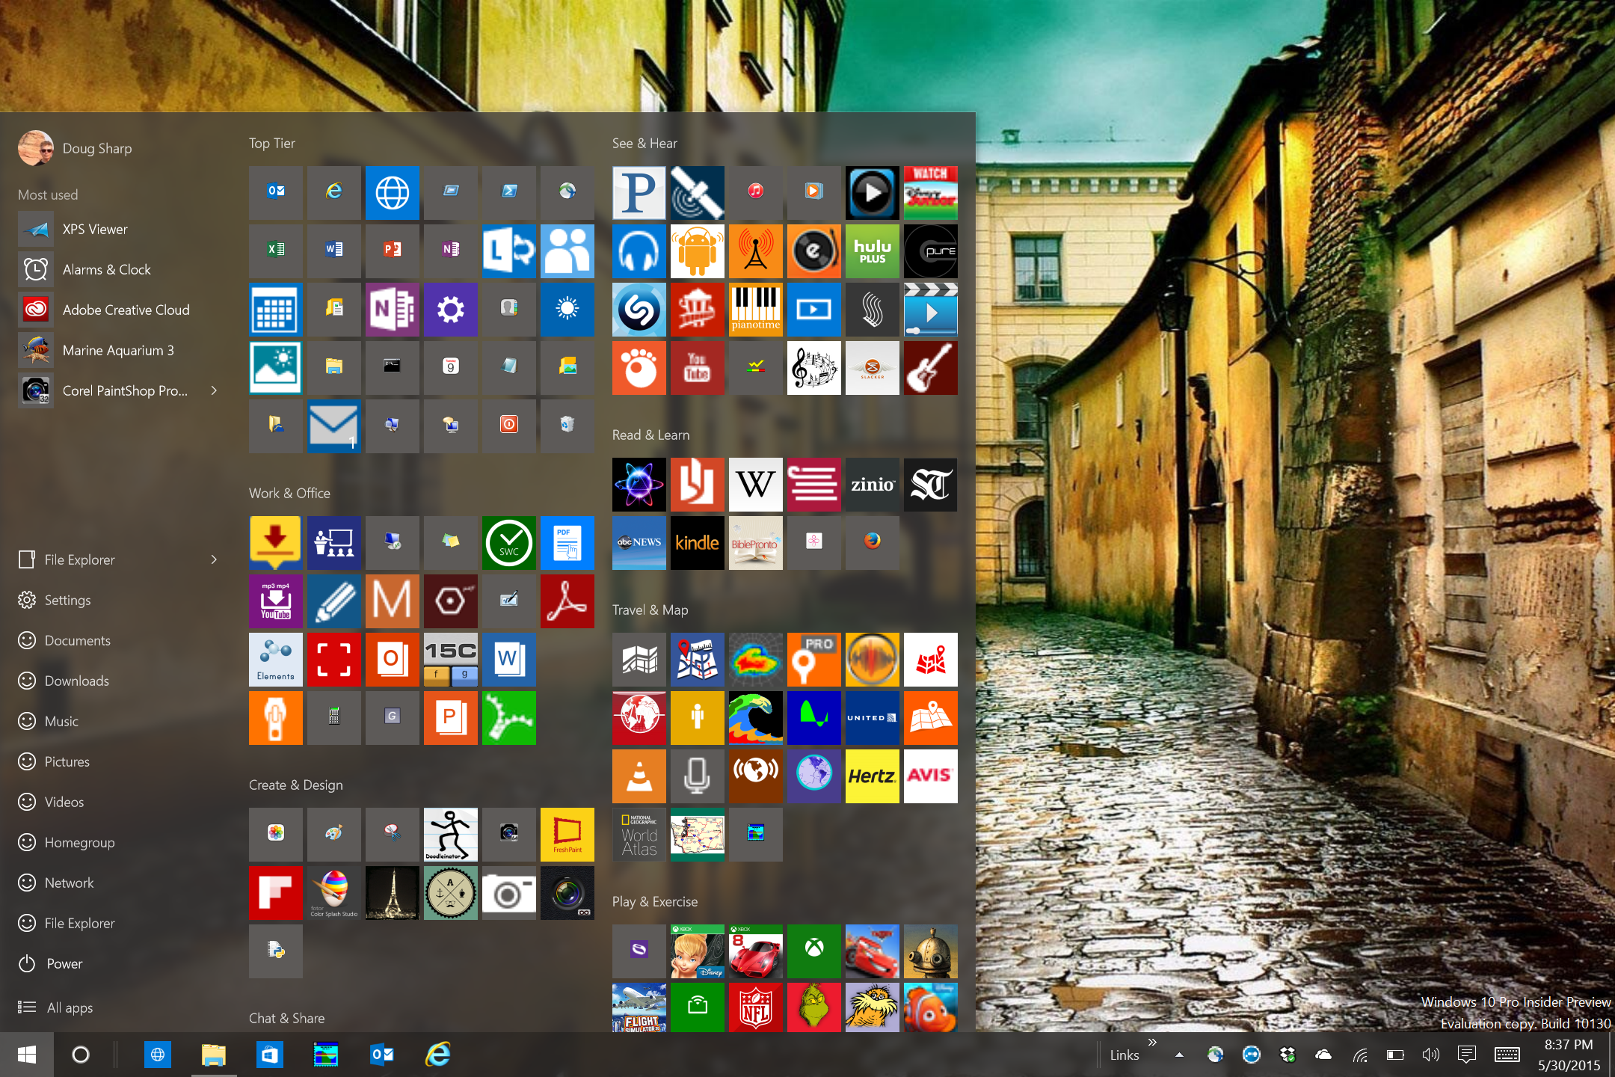Launch the SWC checkmark tile

click(x=508, y=542)
